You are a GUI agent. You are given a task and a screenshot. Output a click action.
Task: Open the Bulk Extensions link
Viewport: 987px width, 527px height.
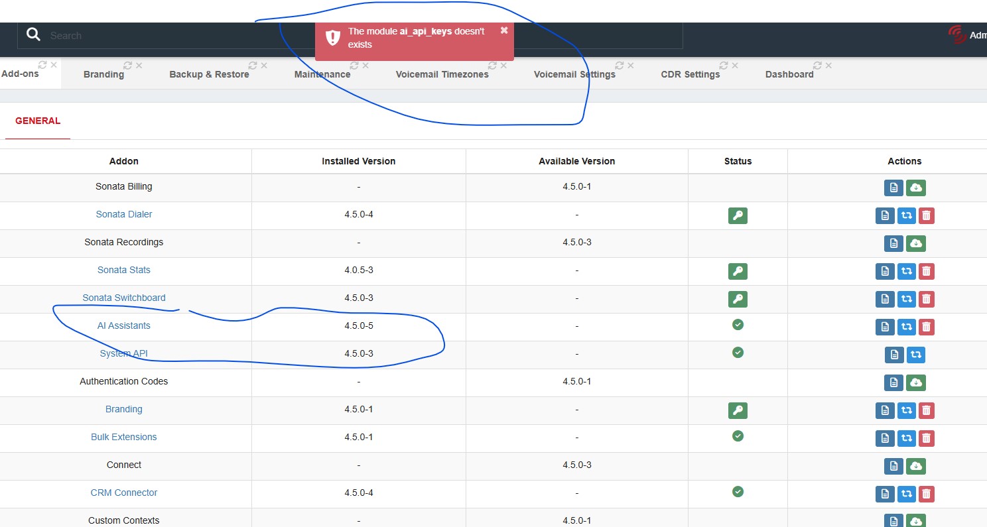point(124,437)
